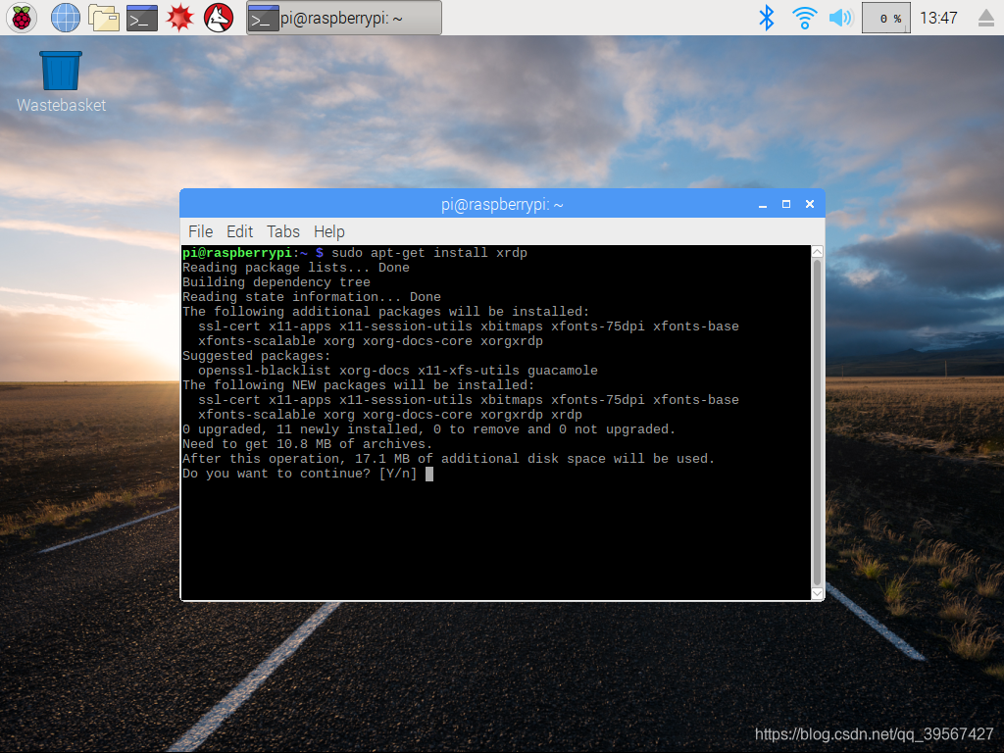Viewport: 1004px width, 753px height.
Task: Click 'After this operation, 17.1 MB' line
Action: click(x=448, y=459)
